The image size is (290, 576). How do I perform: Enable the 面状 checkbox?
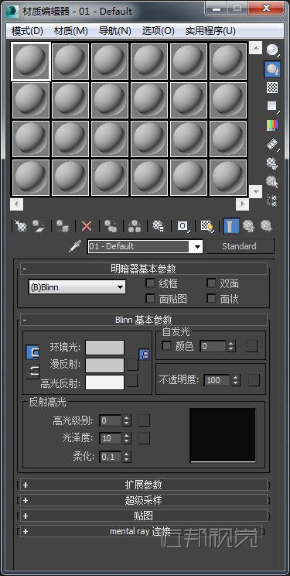coord(211,298)
